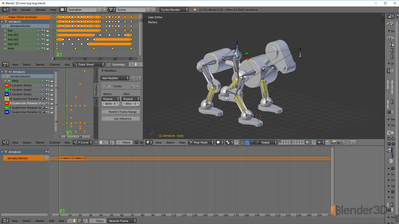Viewport: 399px width, 224px height.
Task: Open the Pose menu in 3D view
Action: 182,142
